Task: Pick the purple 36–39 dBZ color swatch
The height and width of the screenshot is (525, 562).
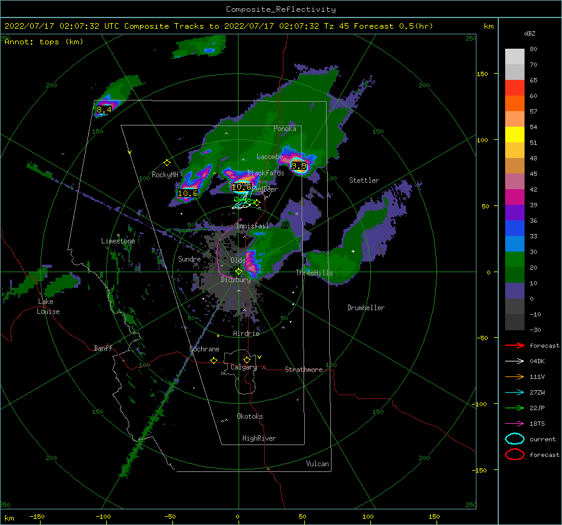Action: [515, 212]
